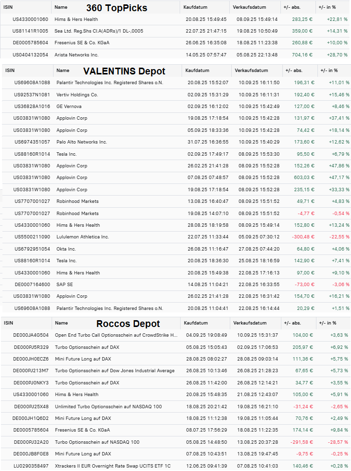351x471 pixels.
Task: Click the +37,41 % percentage cell
Action: 339,118
